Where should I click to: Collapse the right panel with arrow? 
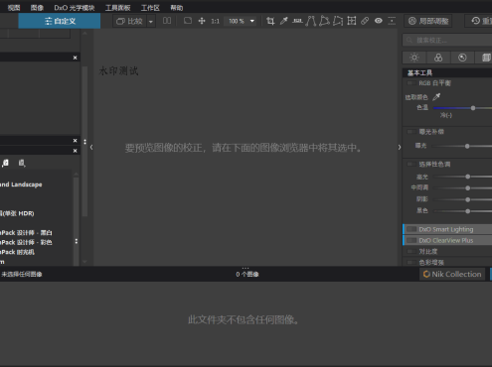(400, 148)
